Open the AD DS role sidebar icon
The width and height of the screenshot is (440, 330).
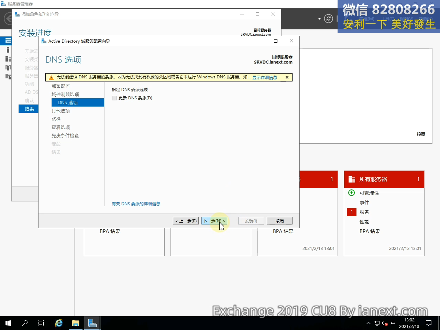(8, 67)
